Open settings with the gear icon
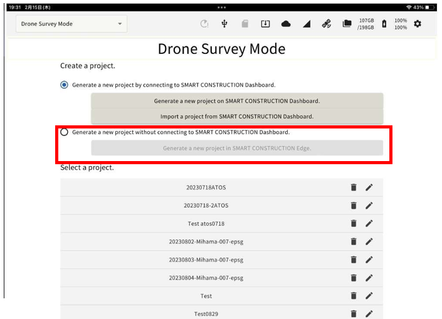Viewport: 442px width, 319px height. click(x=418, y=24)
